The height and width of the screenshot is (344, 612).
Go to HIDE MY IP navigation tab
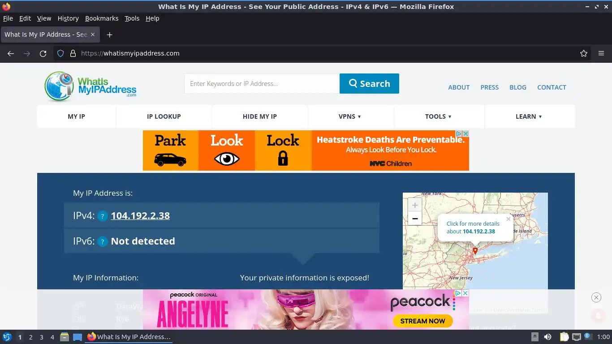pos(260,116)
